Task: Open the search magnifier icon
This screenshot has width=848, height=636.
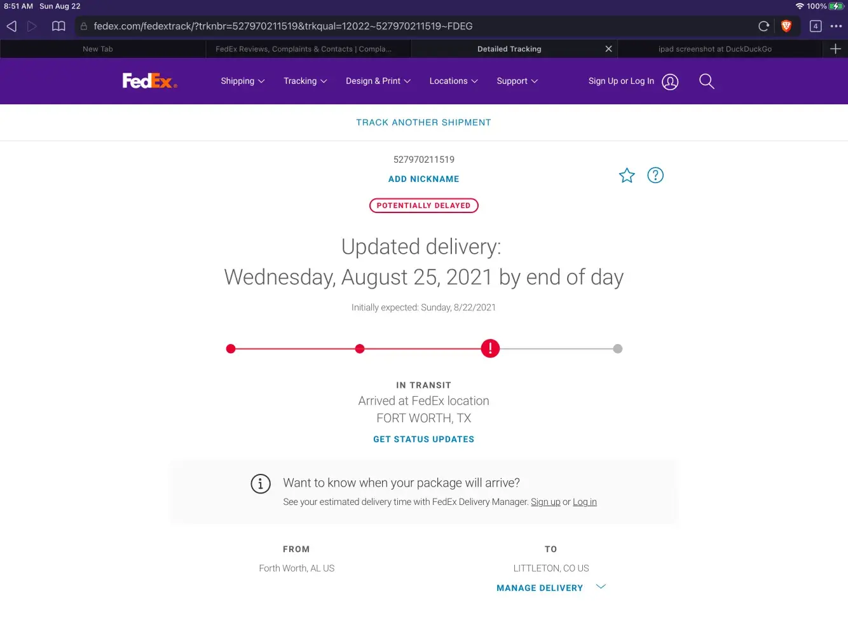Action: (706, 81)
